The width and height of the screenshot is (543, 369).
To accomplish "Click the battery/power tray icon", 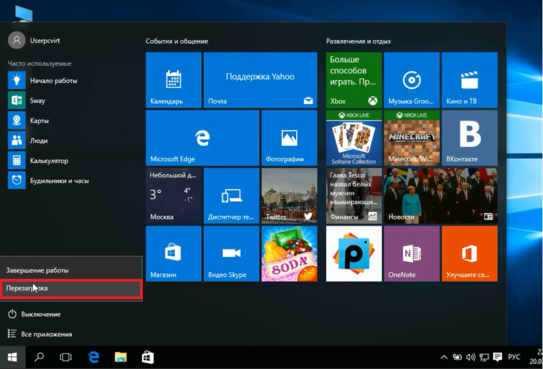I will (x=457, y=357).
